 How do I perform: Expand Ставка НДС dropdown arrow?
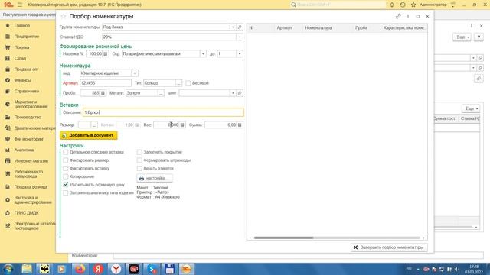tap(240, 37)
